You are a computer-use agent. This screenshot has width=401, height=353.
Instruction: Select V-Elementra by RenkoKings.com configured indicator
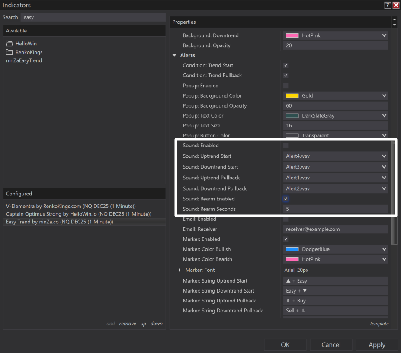coord(84,206)
